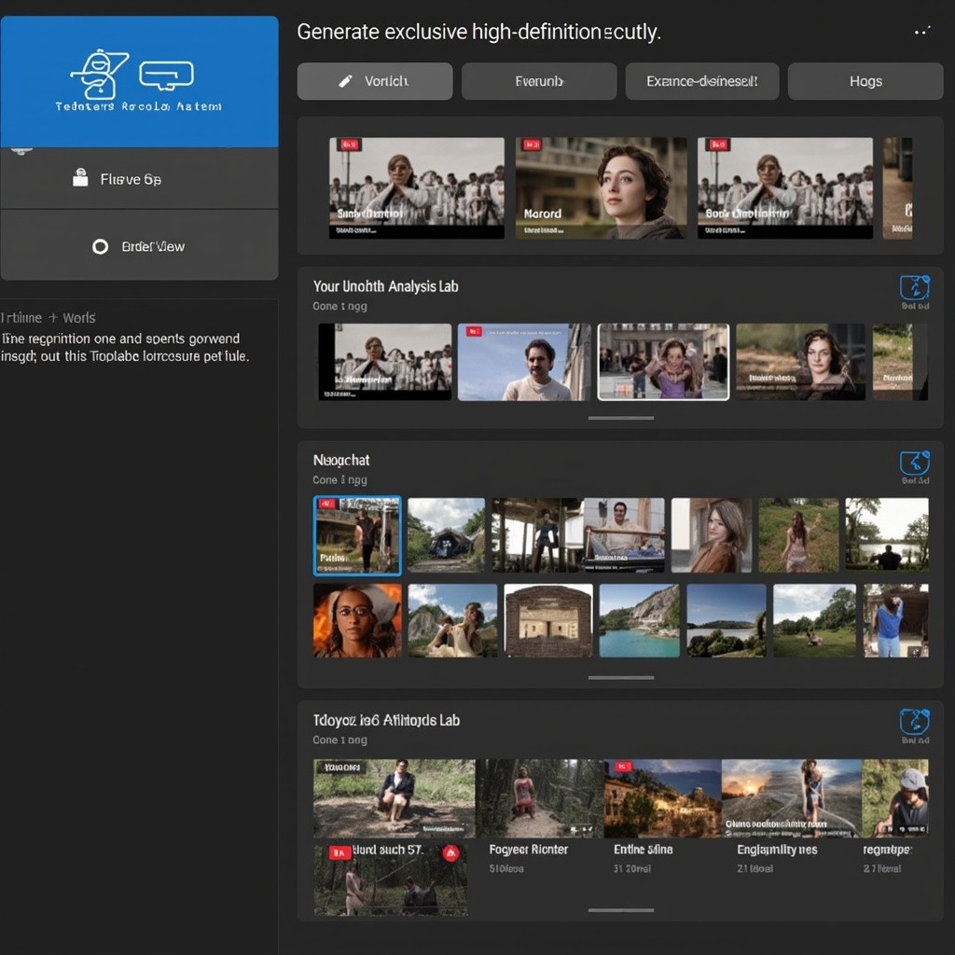Image resolution: width=955 pixels, height=955 pixels.
Task: Select the curly-haired woman thumbnail labeled Morord
Action: (x=601, y=188)
